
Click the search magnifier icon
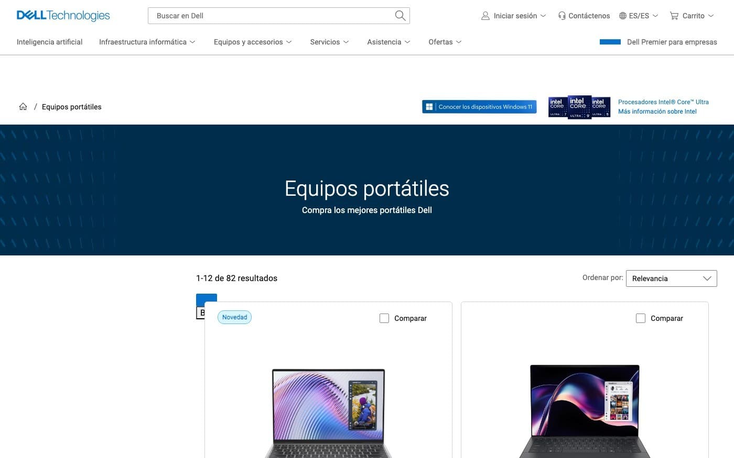point(400,16)
